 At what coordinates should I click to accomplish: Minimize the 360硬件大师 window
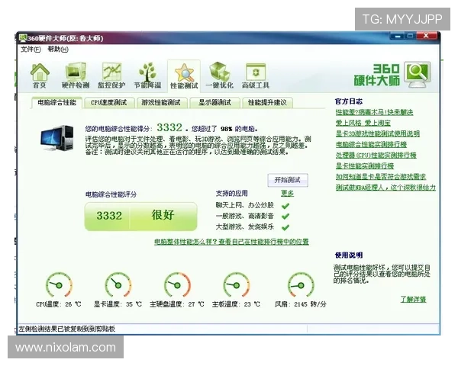coord(398,36)
